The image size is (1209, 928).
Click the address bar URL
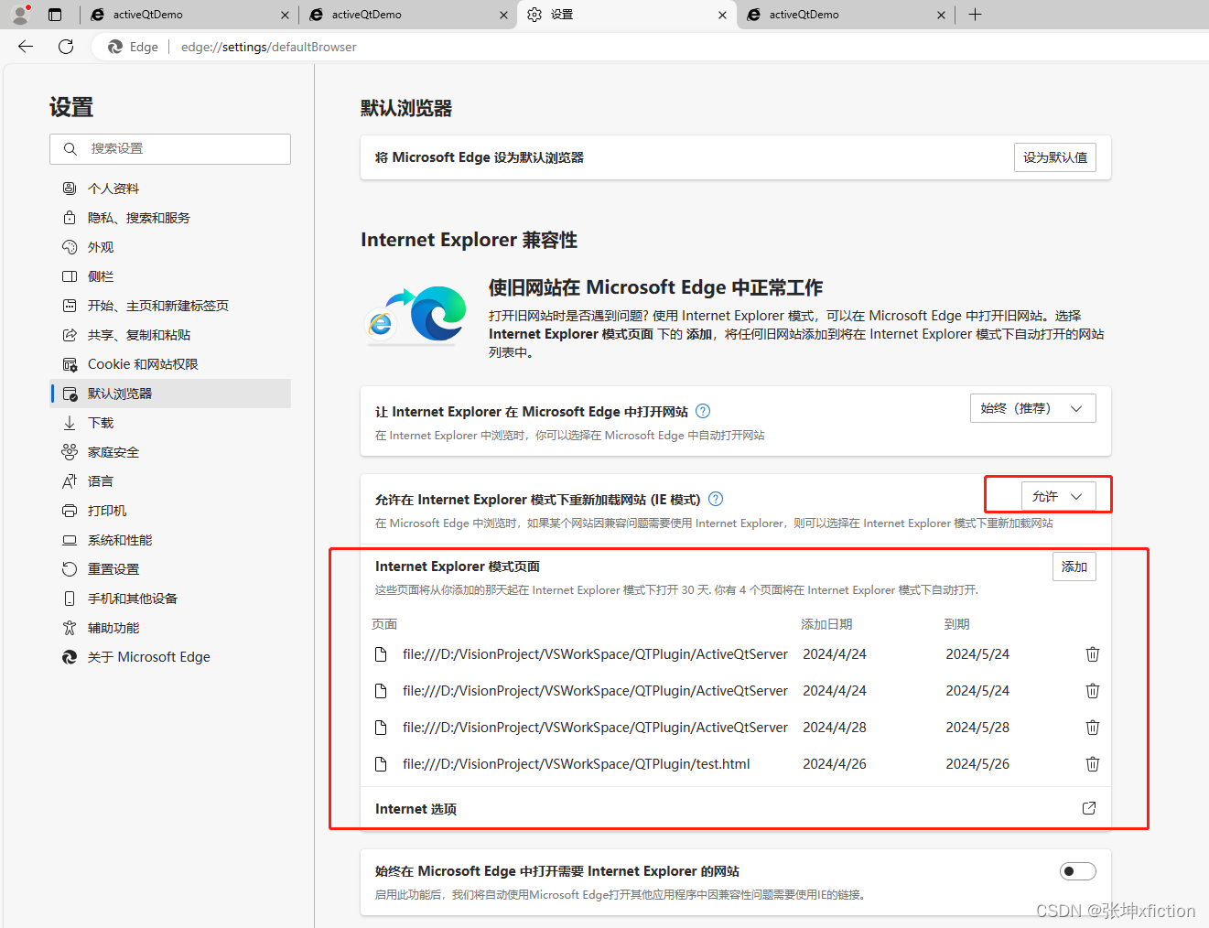(x=269, y=47)
